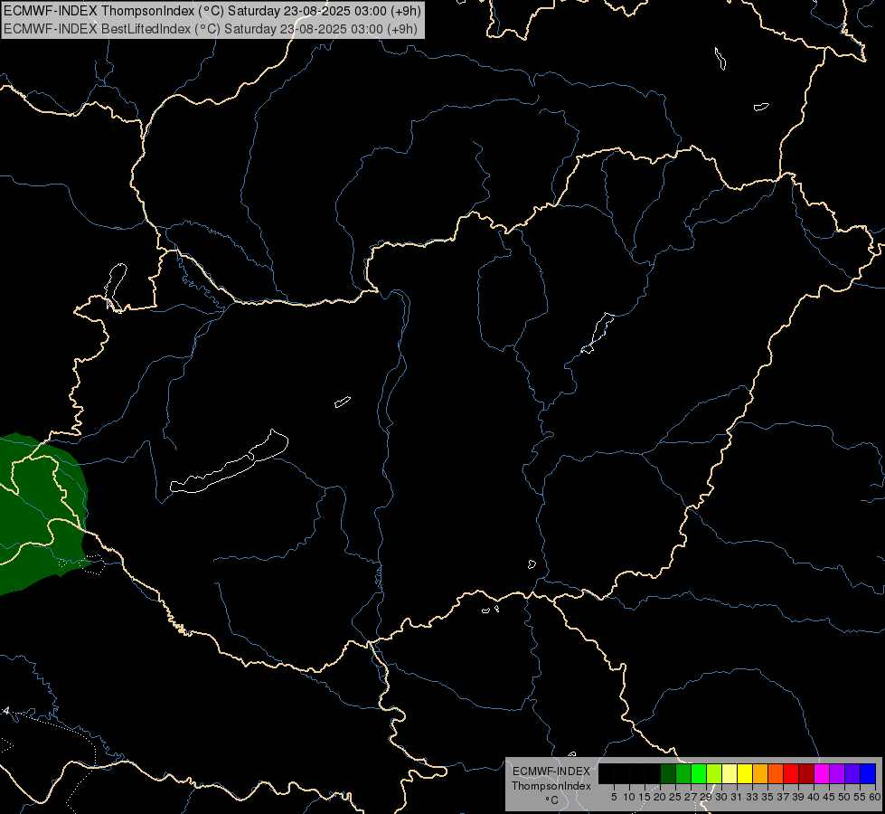Image resolution: width=885 pixels, height=814 pixels.
Task: Pick the violet 50–55 legend swatch
Action: pos(852,774)
